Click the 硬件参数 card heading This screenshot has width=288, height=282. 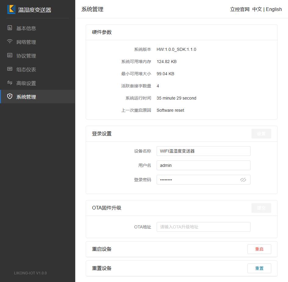click(x=102, y=32)
